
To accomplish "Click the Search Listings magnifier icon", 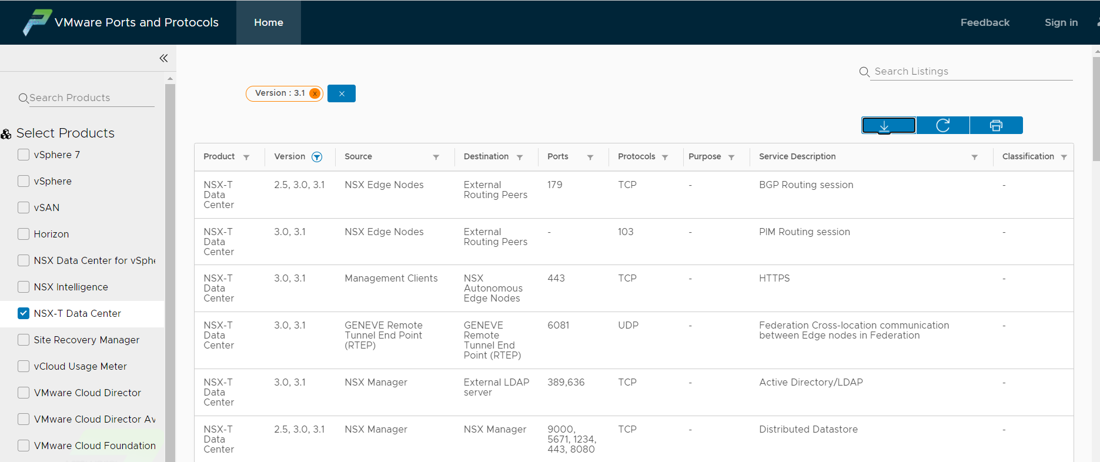I will click(864, 72).
